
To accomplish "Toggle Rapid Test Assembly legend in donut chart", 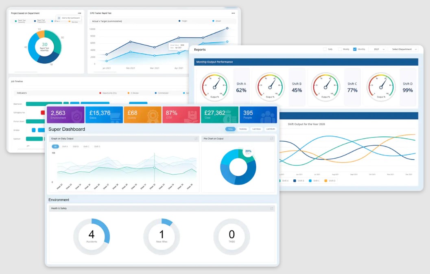I will pyautogui.click(x=20, y=21).
